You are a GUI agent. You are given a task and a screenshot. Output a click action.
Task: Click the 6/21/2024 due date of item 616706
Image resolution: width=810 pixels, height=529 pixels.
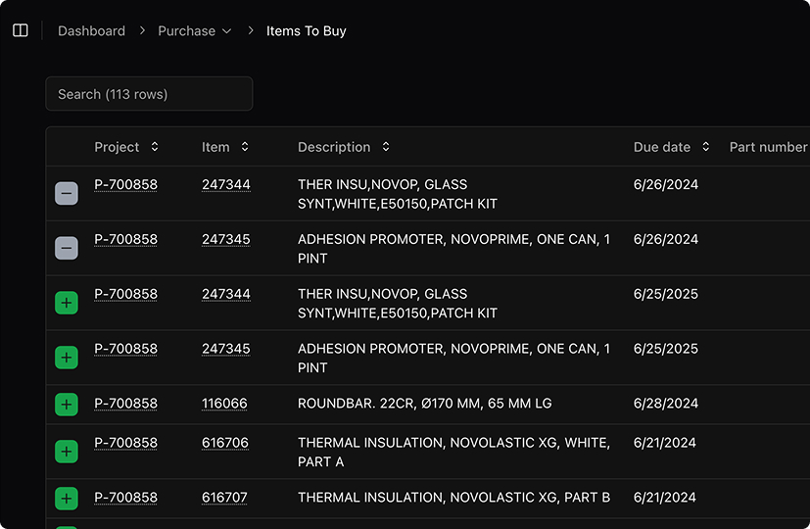[664, 443]
